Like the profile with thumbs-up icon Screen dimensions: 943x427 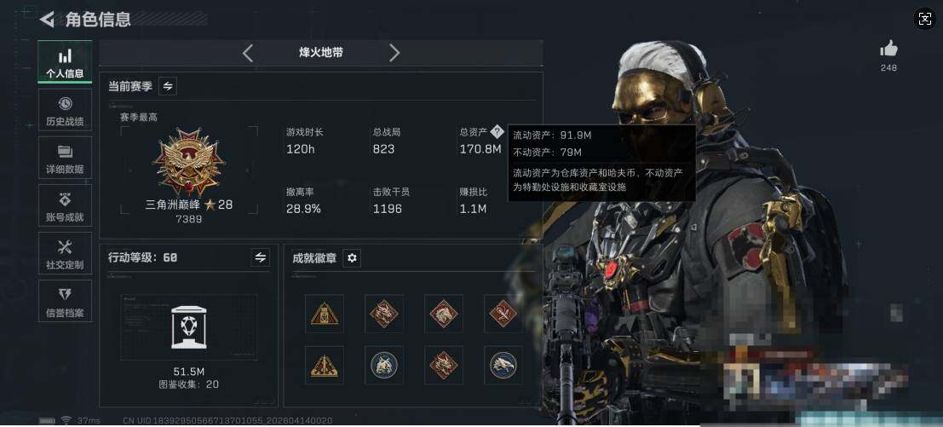click(888, 49)
